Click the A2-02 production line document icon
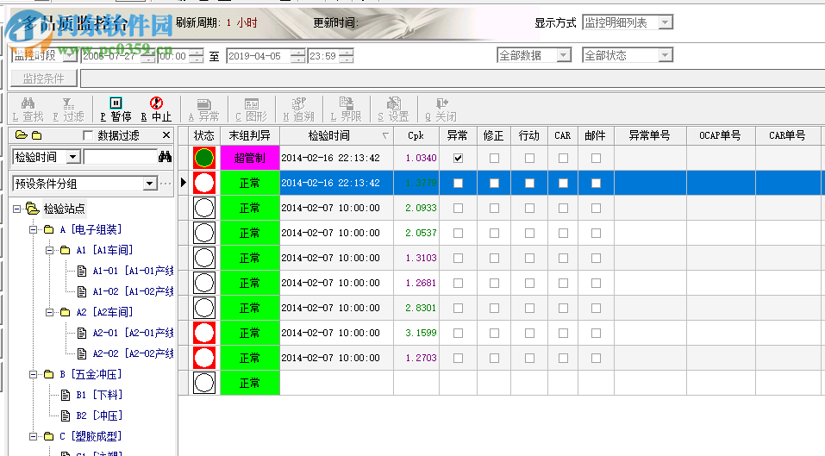 pyautogui.click(x=82, y=353)
